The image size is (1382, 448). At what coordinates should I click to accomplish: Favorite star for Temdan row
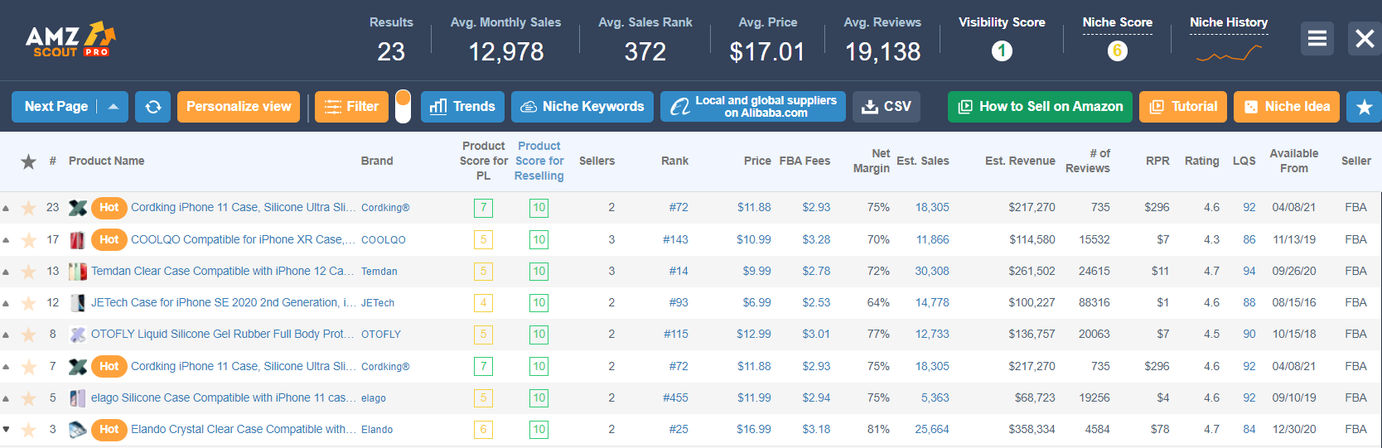(x=28, y=272)
